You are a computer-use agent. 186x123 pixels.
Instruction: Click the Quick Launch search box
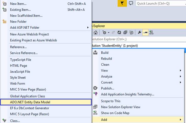[x=159, y=4]
